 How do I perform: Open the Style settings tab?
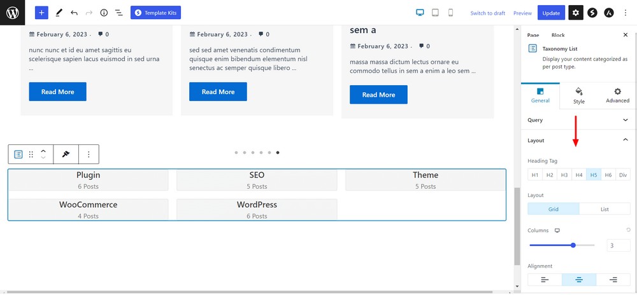(579, 96)
